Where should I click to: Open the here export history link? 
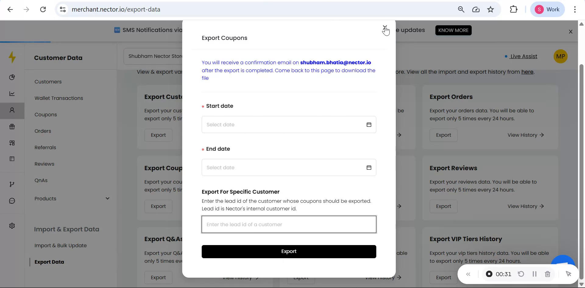click(527, 72)
